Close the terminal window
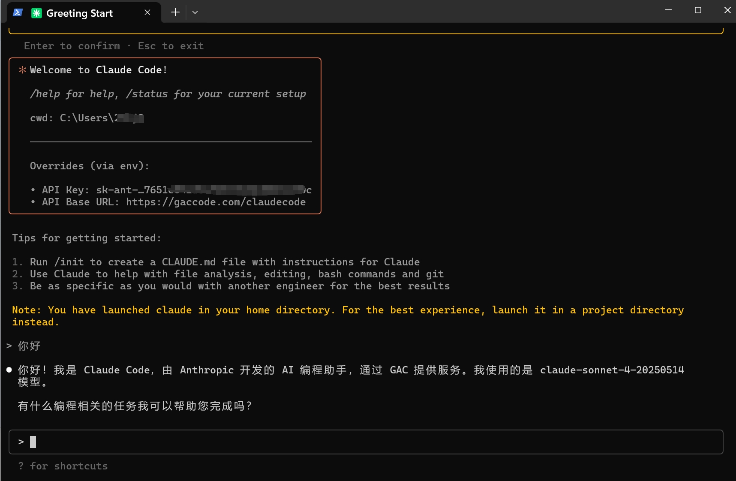Screen dimensions: 736x481 pyautogui.click(x=727, y=10)
